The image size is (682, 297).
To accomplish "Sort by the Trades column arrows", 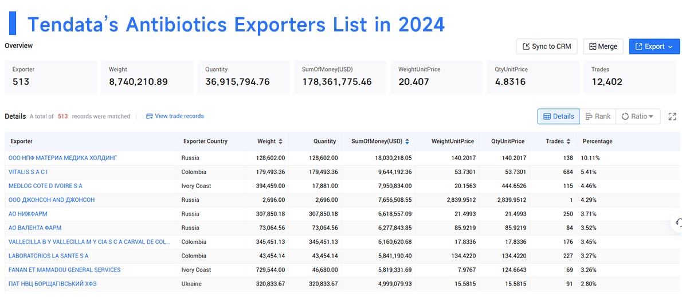I will click(568, 141).
